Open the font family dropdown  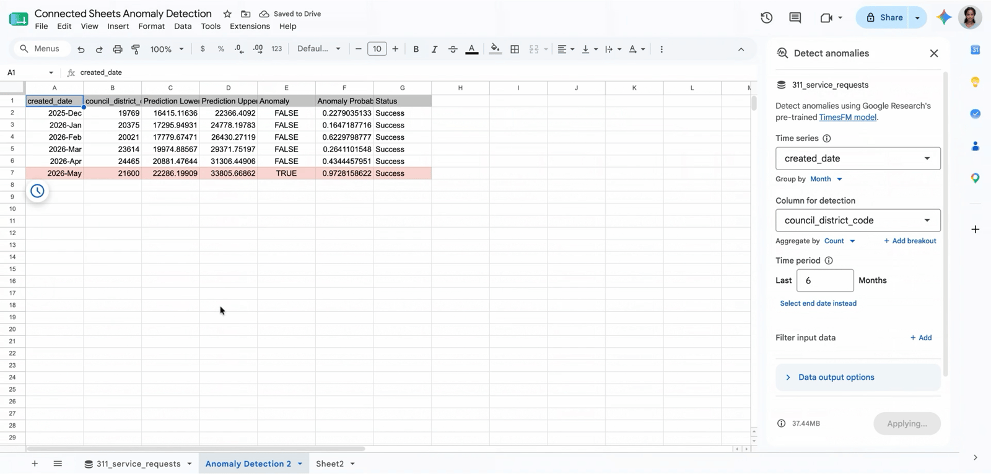[319, 49]
